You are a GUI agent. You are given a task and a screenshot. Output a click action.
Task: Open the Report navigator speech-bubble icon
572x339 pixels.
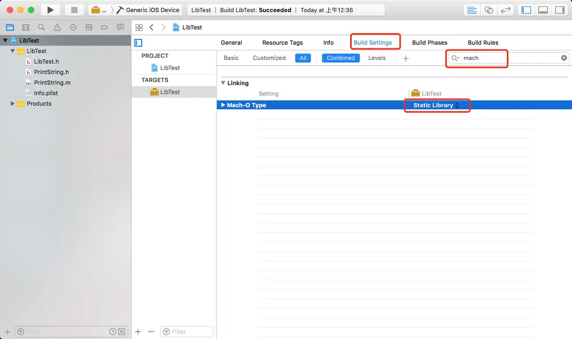click(x=120, y=27)
